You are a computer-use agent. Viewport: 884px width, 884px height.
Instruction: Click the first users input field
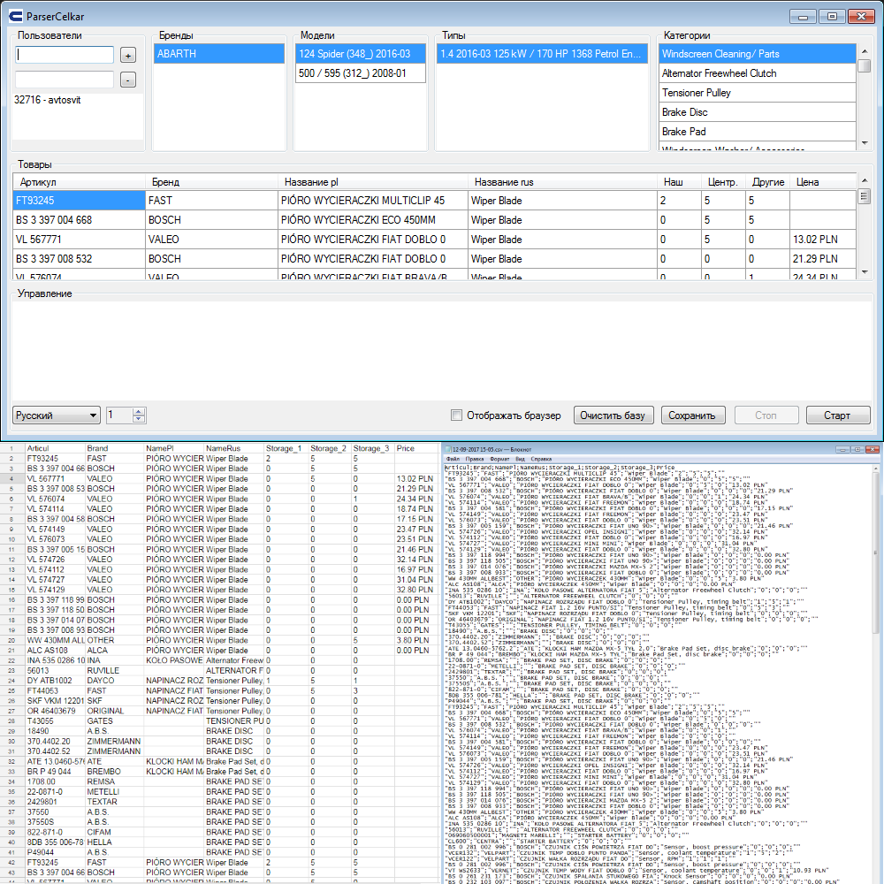point(64,55)
